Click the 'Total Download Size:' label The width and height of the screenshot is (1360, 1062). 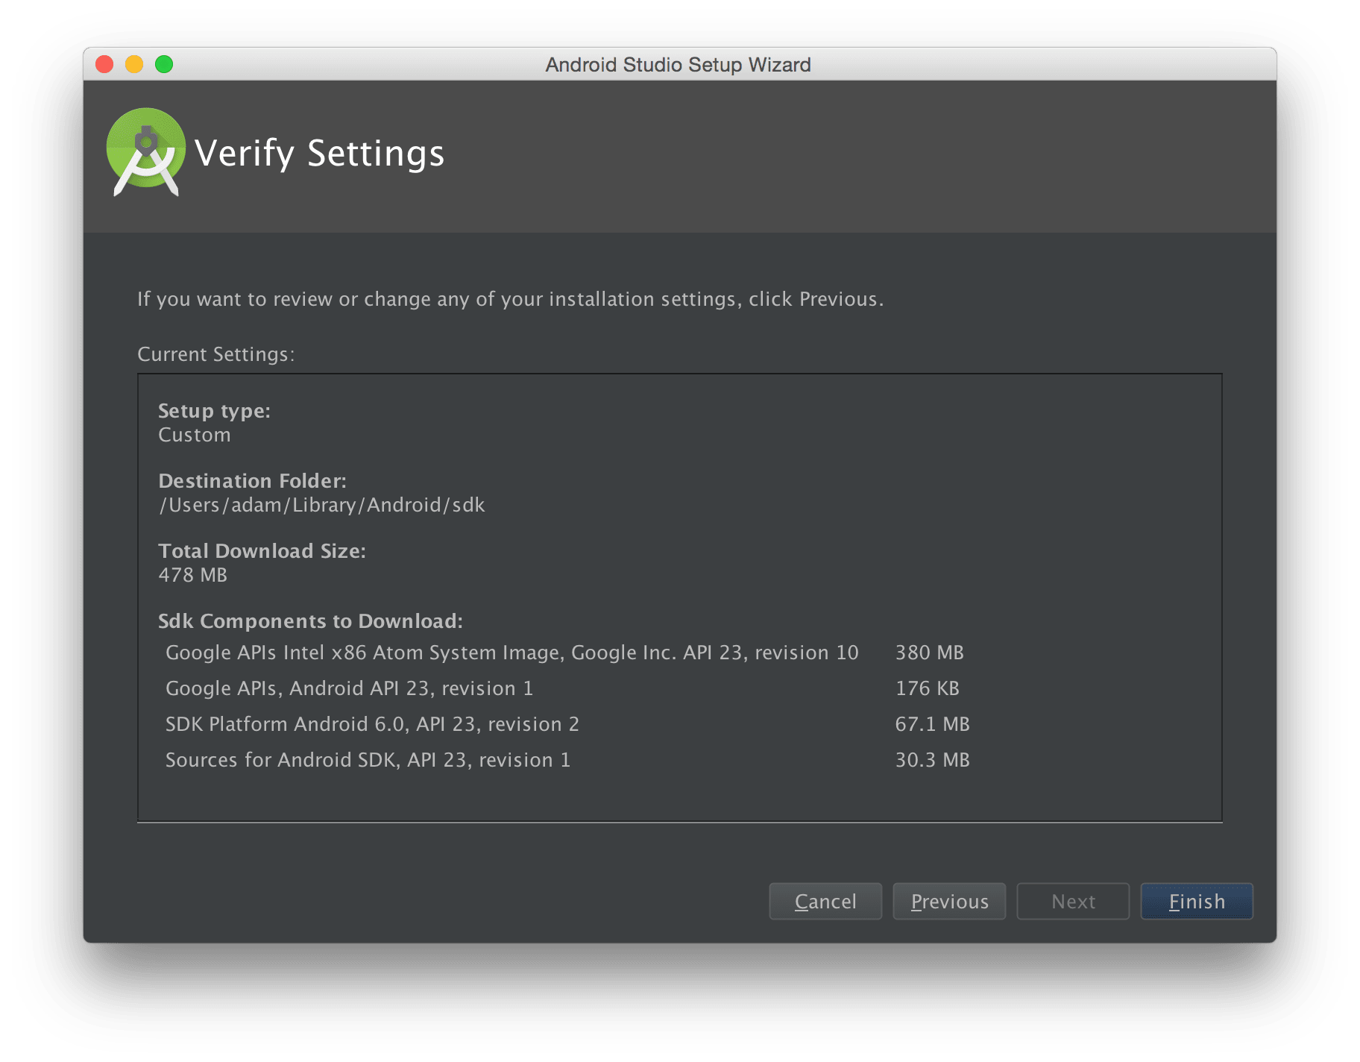tap(262, 551)
